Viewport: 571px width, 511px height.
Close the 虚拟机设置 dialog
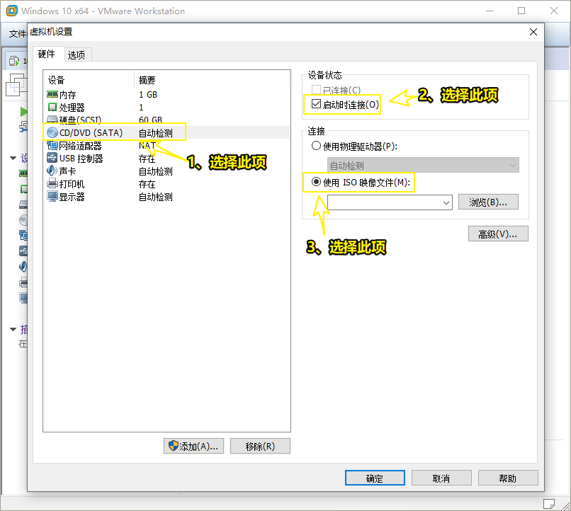pyautogui.click(x=533, y=32)
